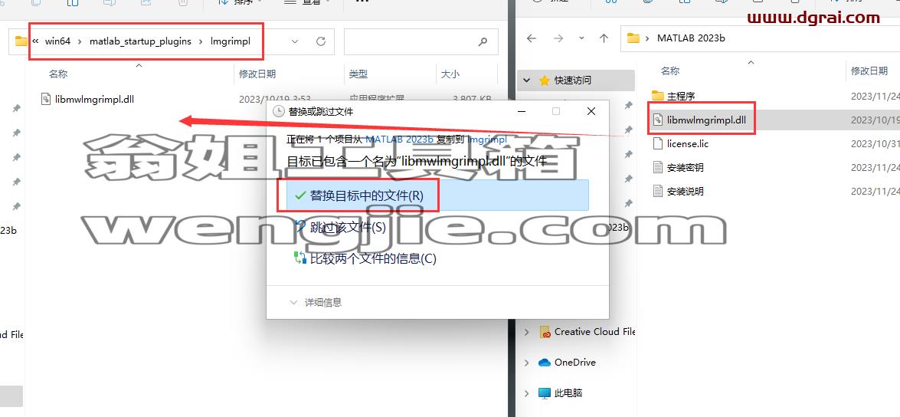This screenshot has width=900, height=417.
Task: Select matlab_startup_plugins breadcrumb segment
Action: [140, 41]
